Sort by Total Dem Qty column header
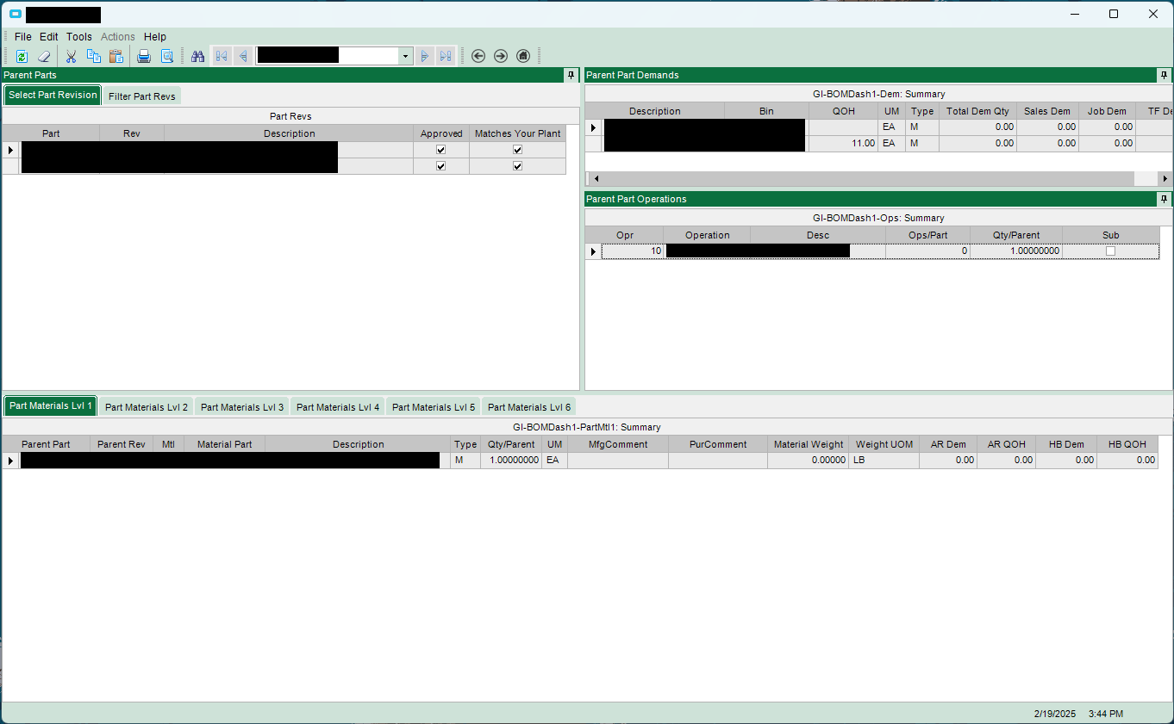The image size is (1174, 724). coord(977,111)
